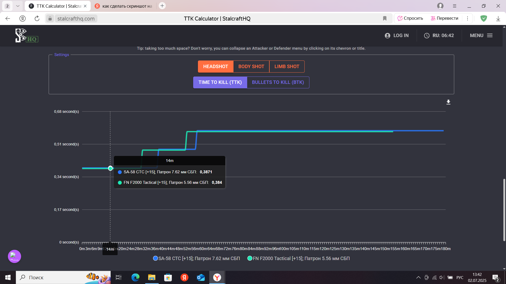This screenshot has height=284, width=506.
Task: Show hidden system tray icons
Action: (418, 277)
